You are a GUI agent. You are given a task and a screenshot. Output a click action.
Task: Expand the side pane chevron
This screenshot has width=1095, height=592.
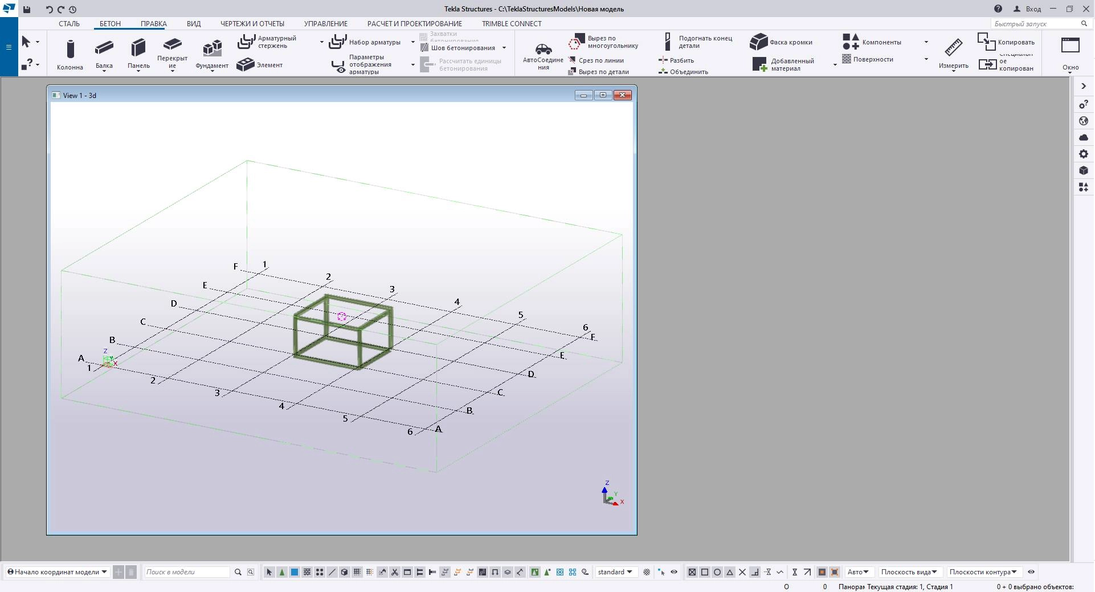(1084, 86)
